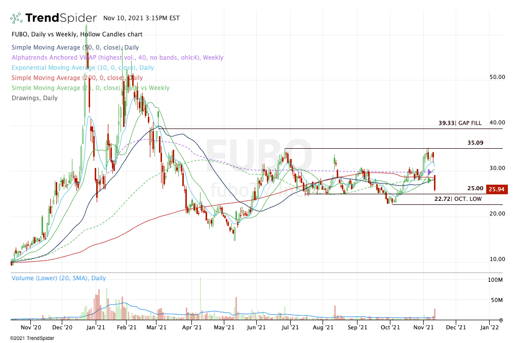Click the '25.00' support level label
518x343 pixels.
(475, 189)
